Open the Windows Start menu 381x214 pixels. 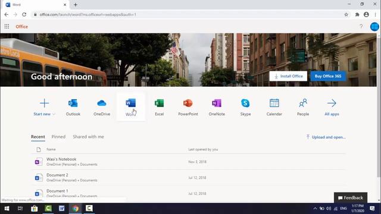point(7,209)
